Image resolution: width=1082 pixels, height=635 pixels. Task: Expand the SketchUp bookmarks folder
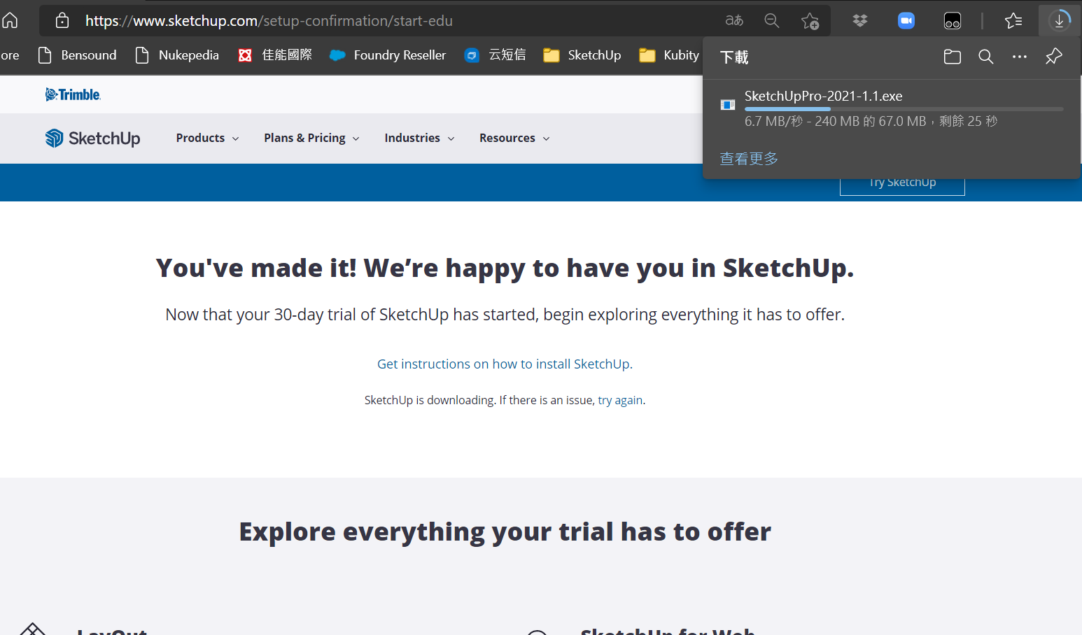tap(582, 55)
